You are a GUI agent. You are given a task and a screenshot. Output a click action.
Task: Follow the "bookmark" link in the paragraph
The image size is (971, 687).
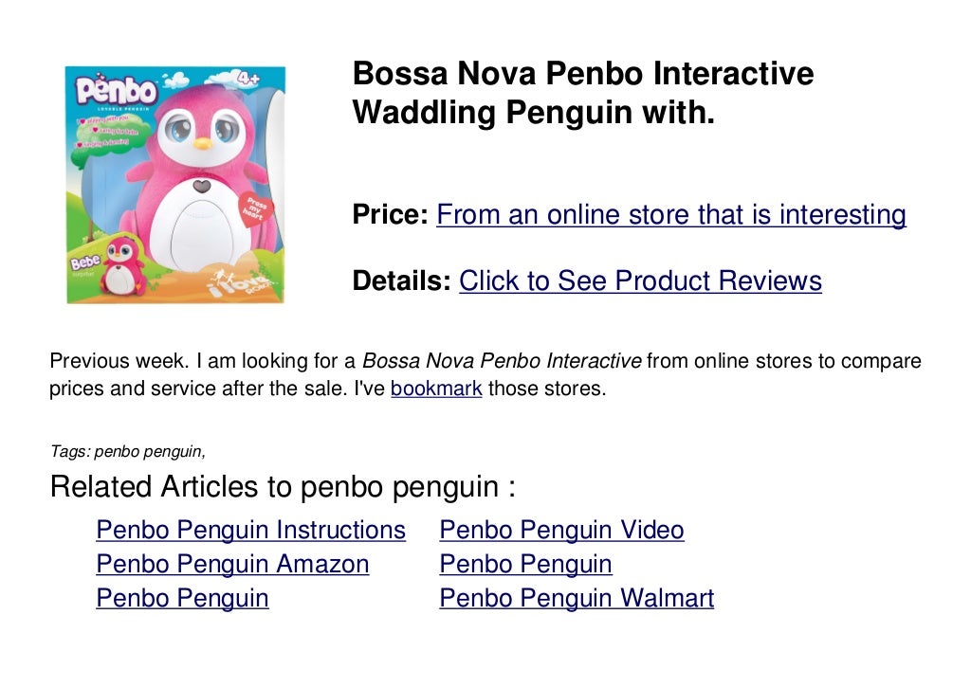tap(436, 389)
